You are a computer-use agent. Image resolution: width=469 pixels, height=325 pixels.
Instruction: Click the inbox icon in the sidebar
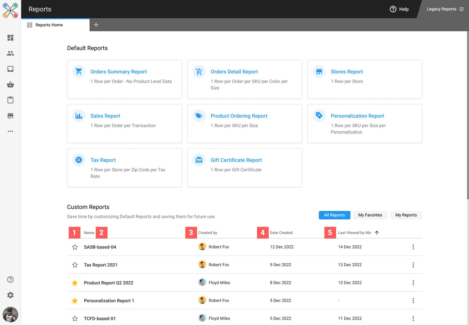click(11, 69)
